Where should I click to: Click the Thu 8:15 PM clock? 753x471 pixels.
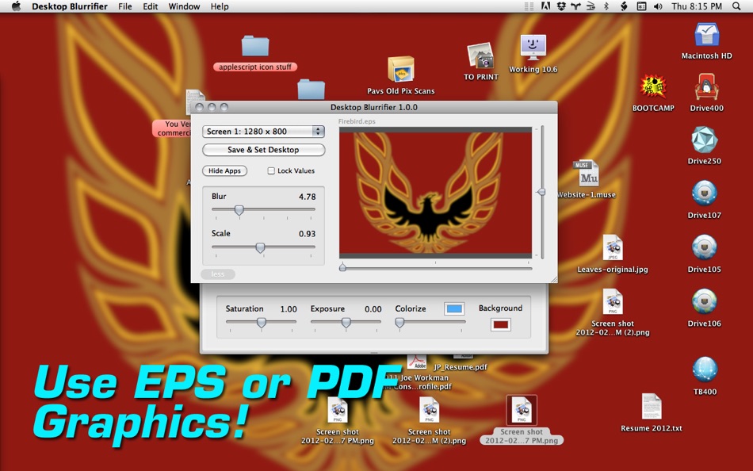[x=697, y=6]
